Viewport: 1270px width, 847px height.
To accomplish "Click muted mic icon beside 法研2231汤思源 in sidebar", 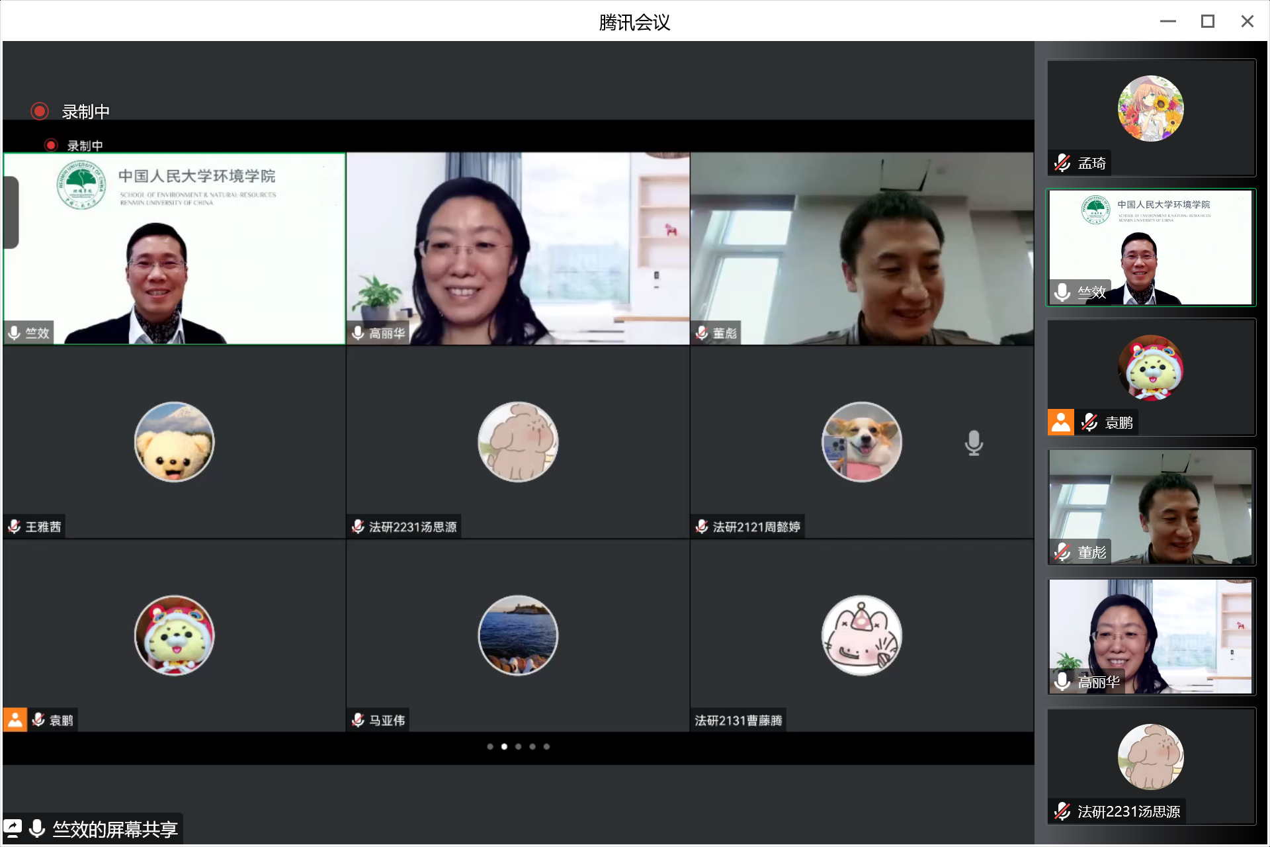I will pyautogui.click(x=1062, y=811).
